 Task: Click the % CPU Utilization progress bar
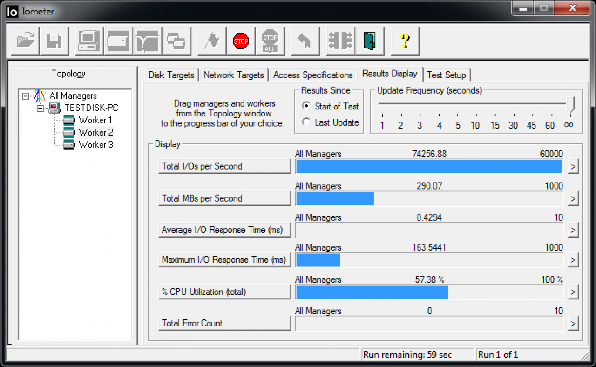(x=429, y=292)
